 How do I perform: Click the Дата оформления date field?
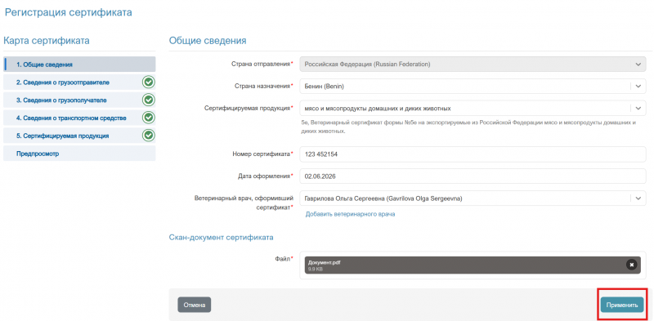point(473,176)
